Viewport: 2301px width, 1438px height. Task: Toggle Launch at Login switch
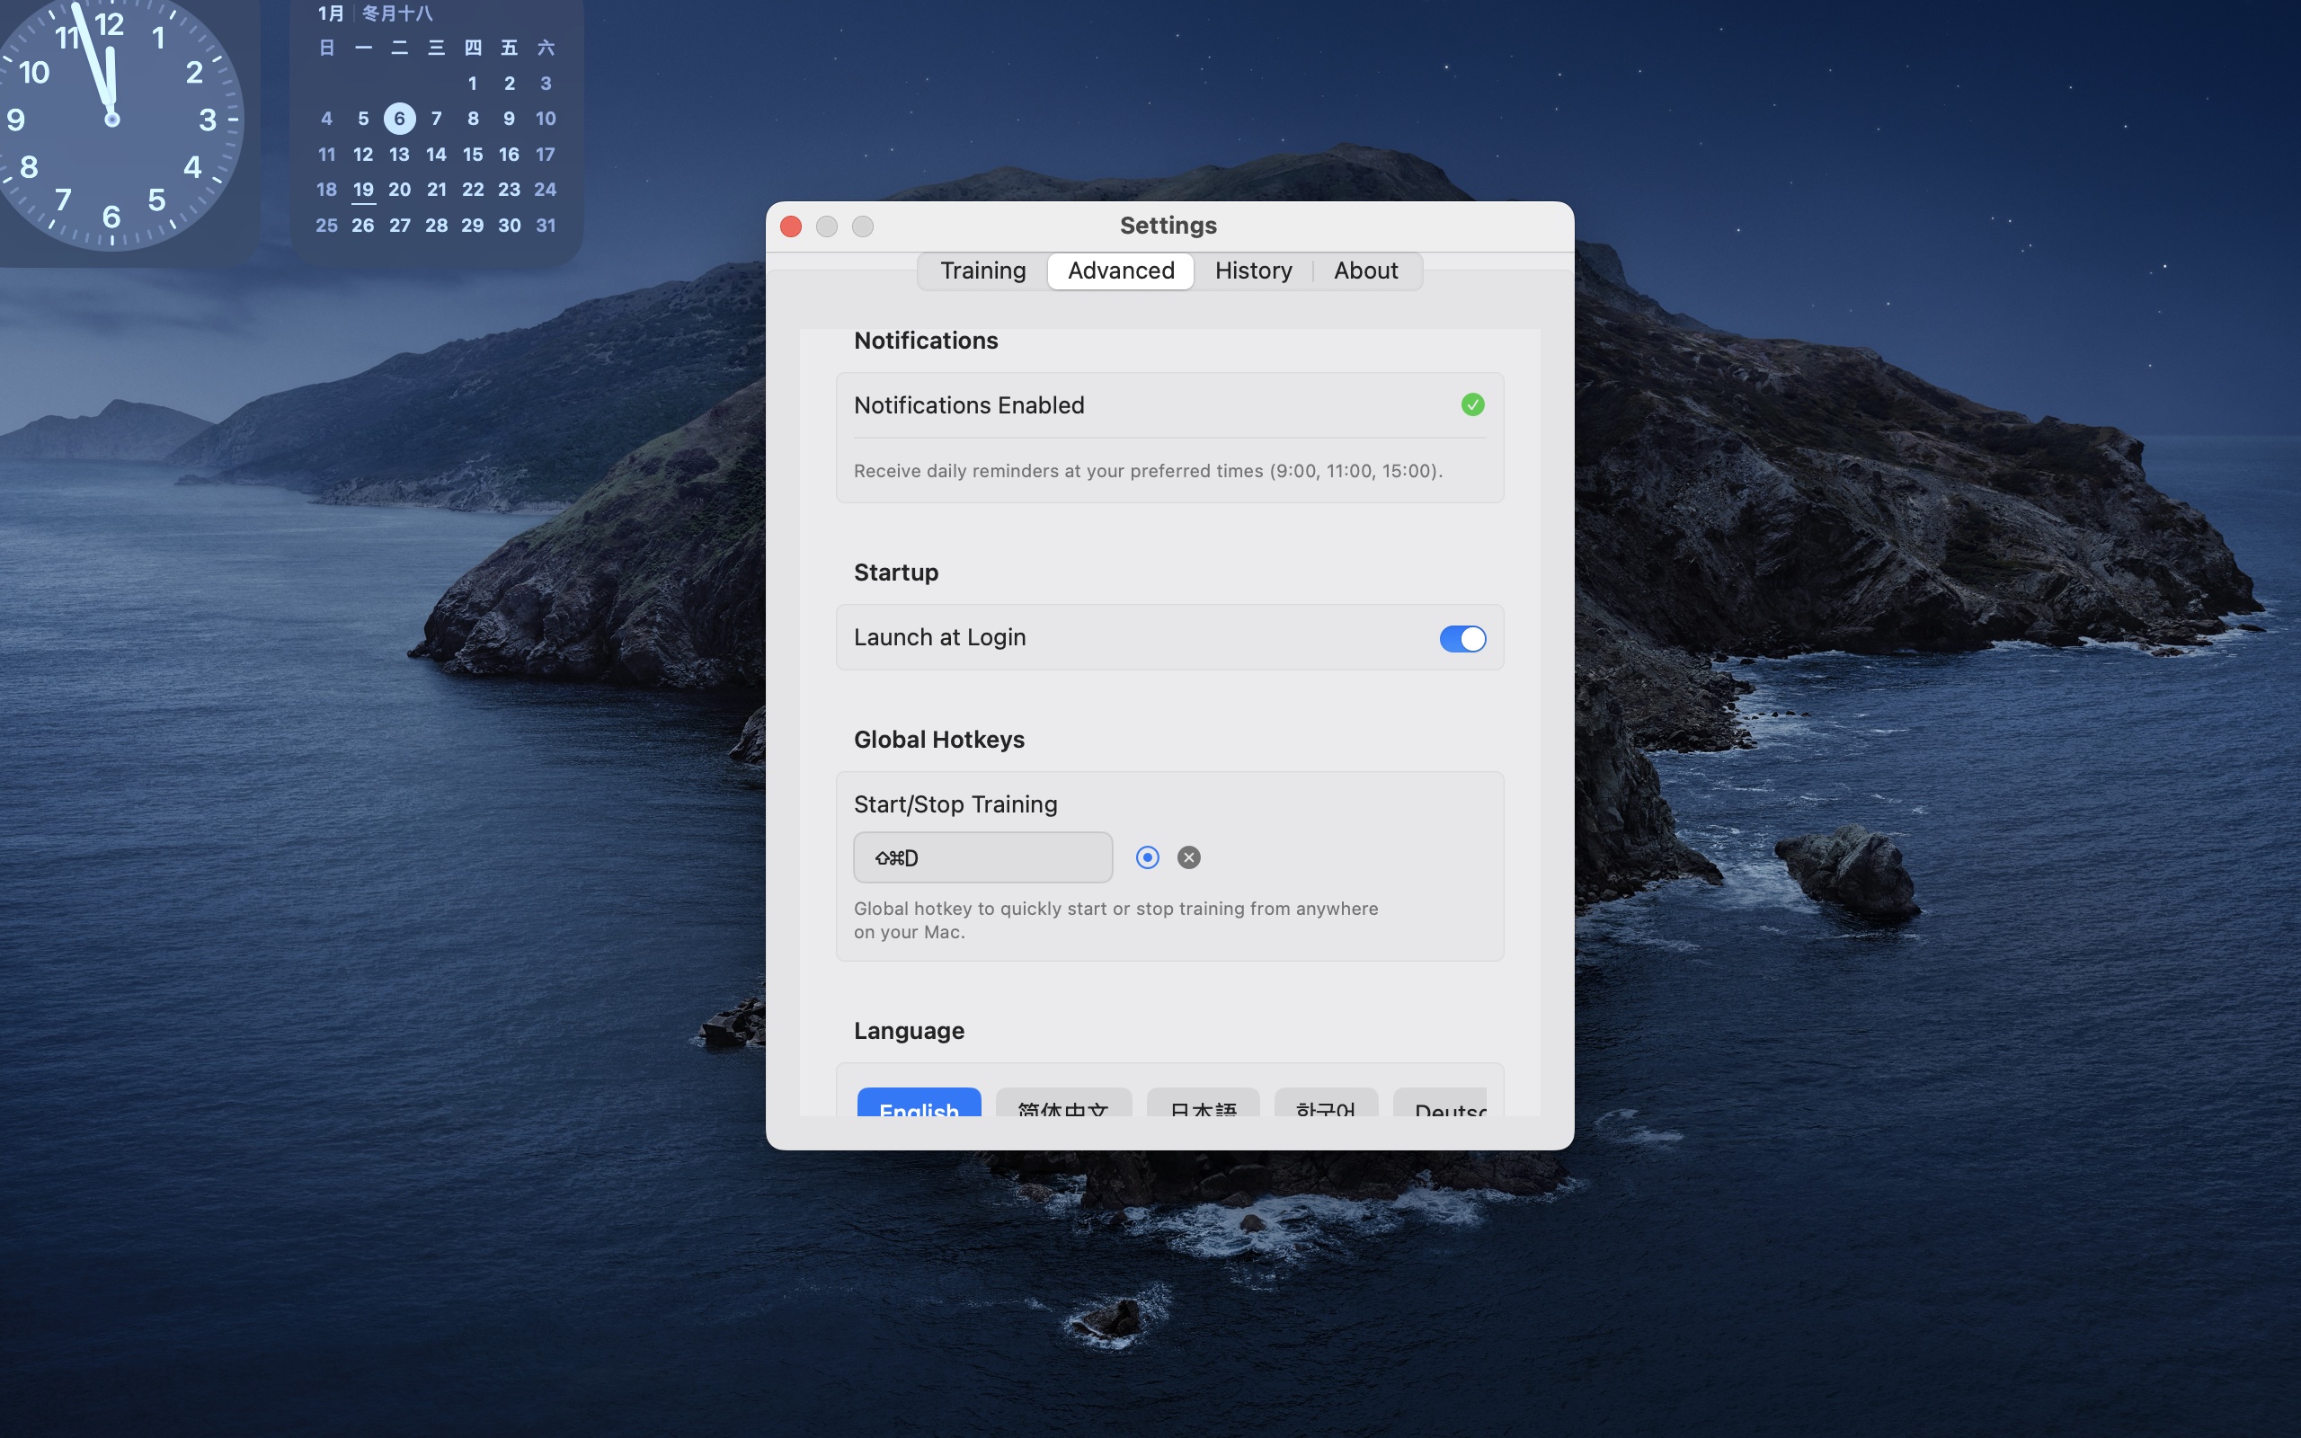click(1461, 638)
